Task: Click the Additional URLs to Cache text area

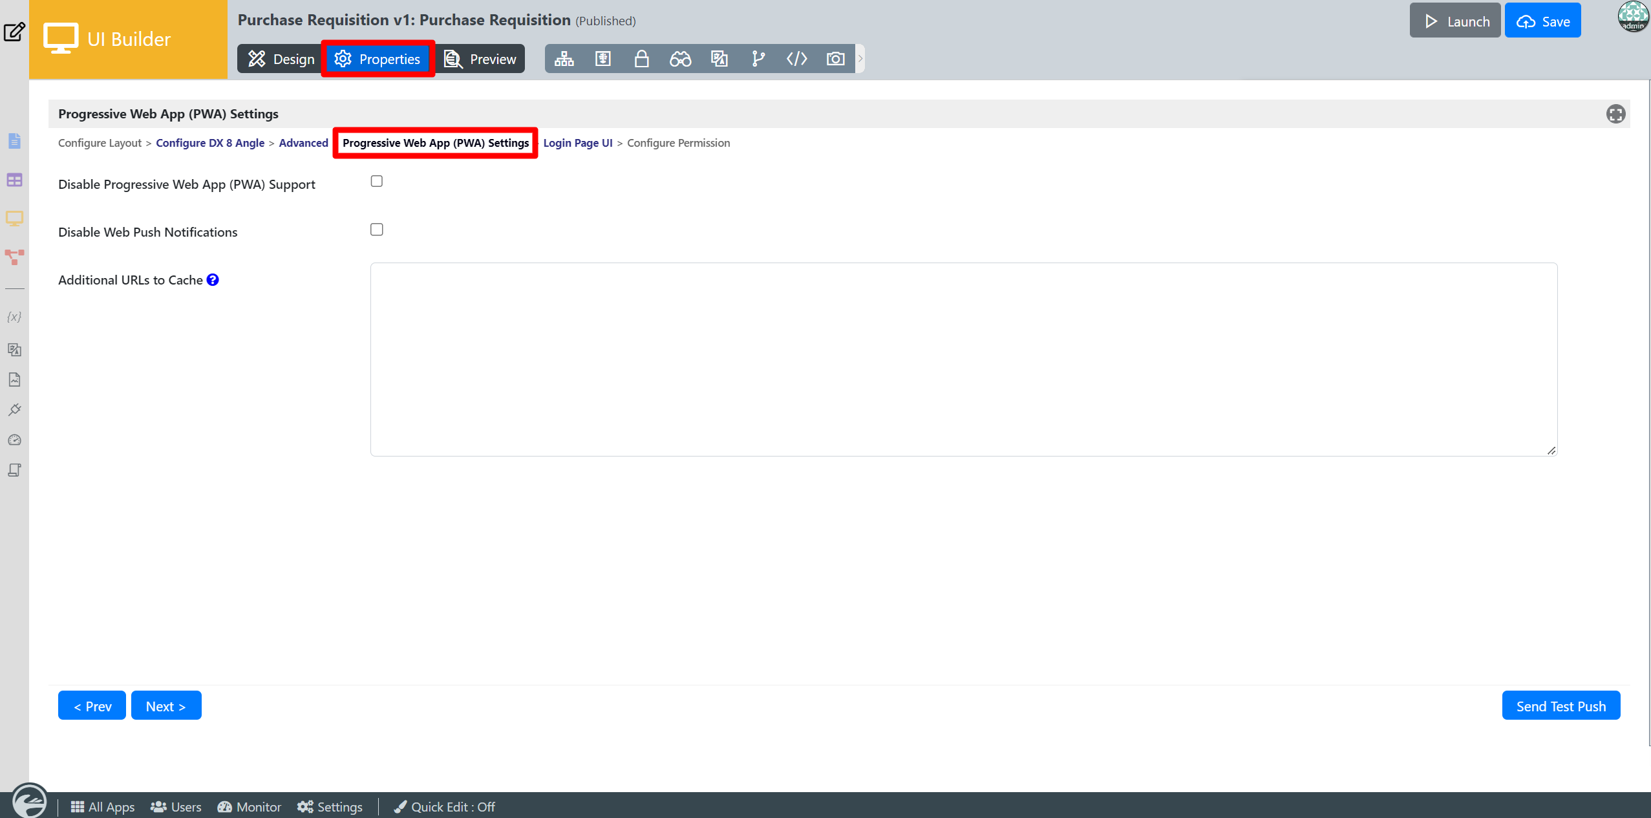Action: pos(963,359)
